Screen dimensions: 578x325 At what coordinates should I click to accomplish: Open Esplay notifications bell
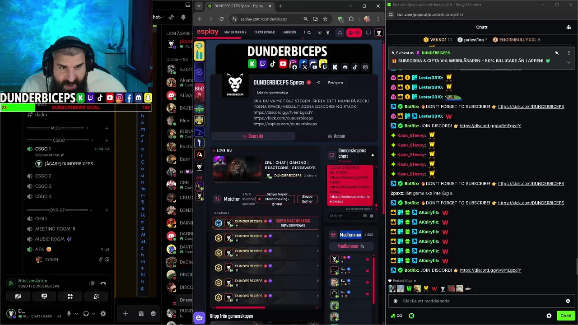(x=340, y=32)
